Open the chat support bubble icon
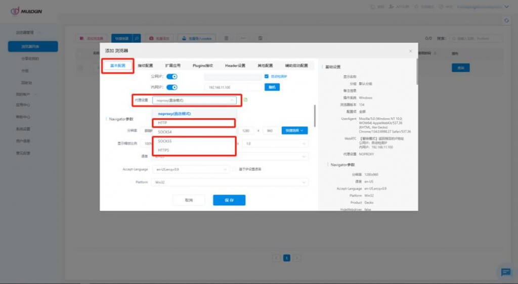 click(505, 272)
